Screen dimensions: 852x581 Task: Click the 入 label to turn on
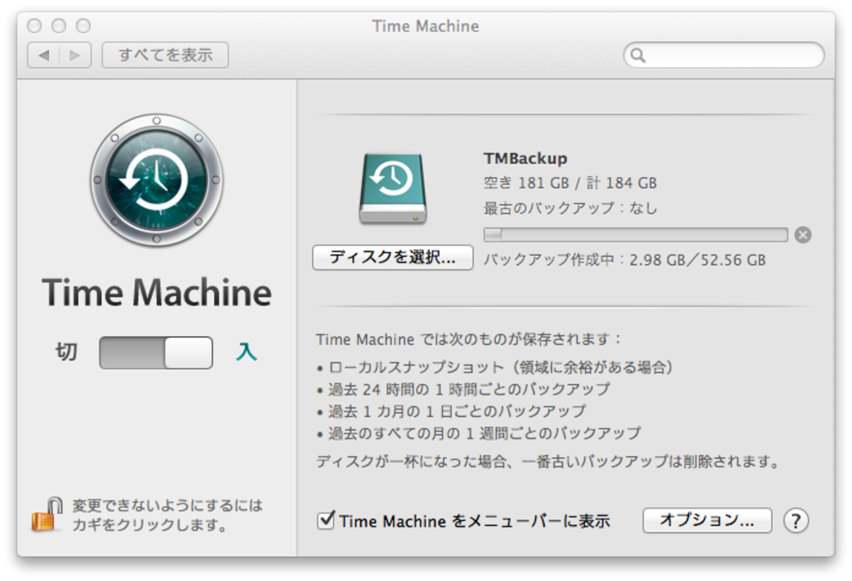pos(246,353)
